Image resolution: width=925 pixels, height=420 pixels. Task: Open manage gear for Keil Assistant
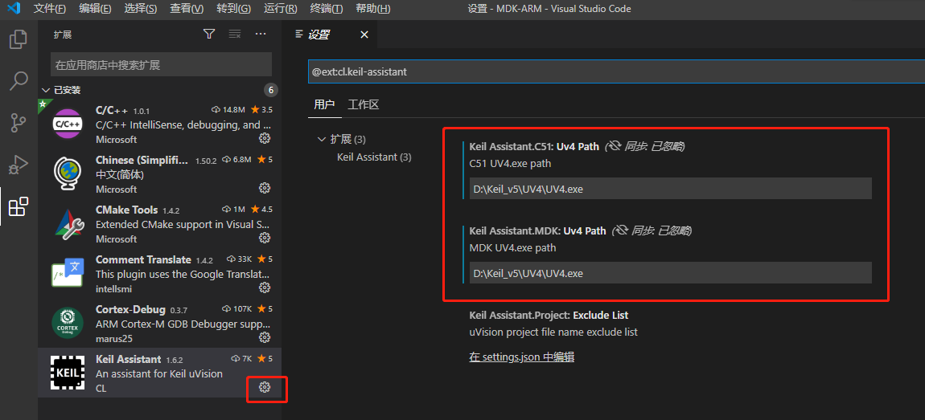tap(265, 387)
